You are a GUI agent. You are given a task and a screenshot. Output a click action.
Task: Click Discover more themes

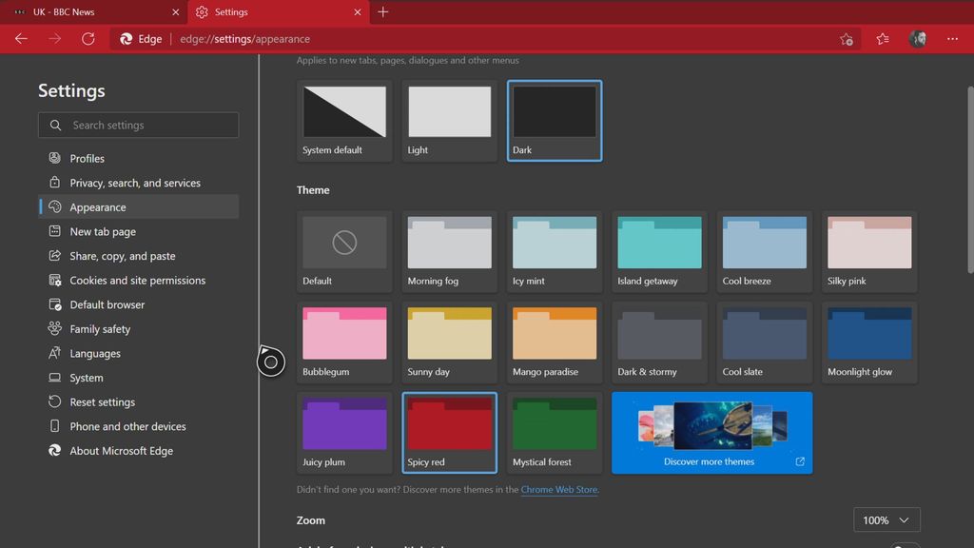point(711,432)
